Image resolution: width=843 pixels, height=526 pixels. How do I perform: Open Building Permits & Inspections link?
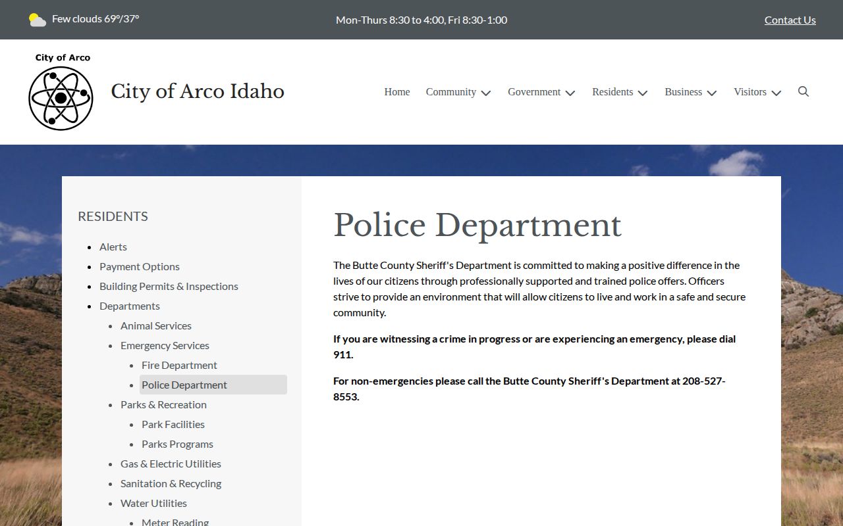coord(169,286)
